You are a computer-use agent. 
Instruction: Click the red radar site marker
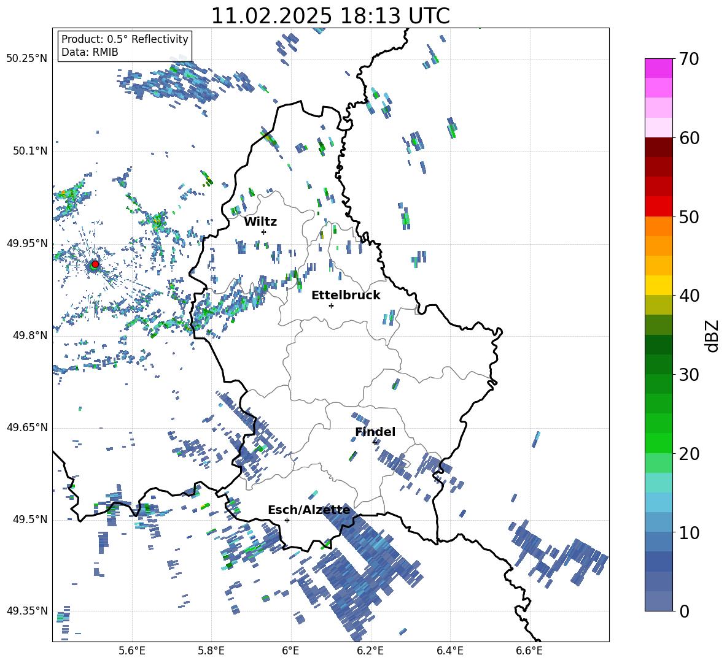pyautogui.click(x=95, y=264)
